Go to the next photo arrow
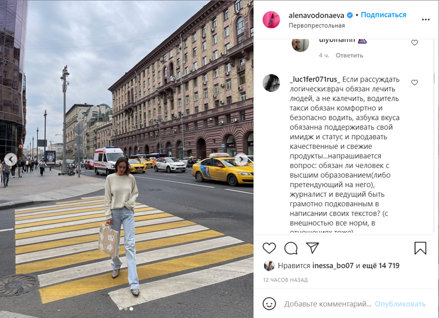The height and width of the screenshot is (318, 439). (x=241, y=160)
